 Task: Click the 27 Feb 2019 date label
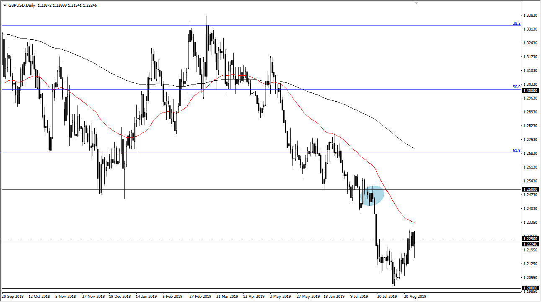pos(200,296)
